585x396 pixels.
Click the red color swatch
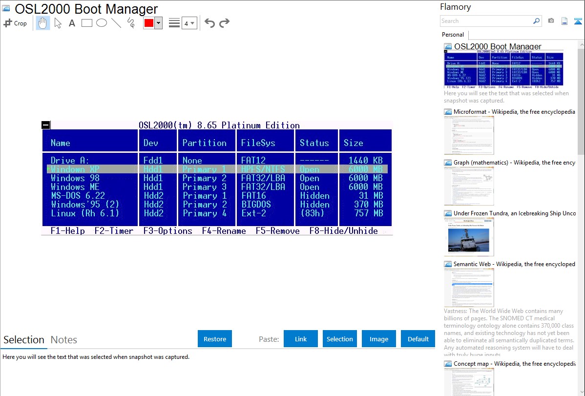pos(149,23)
